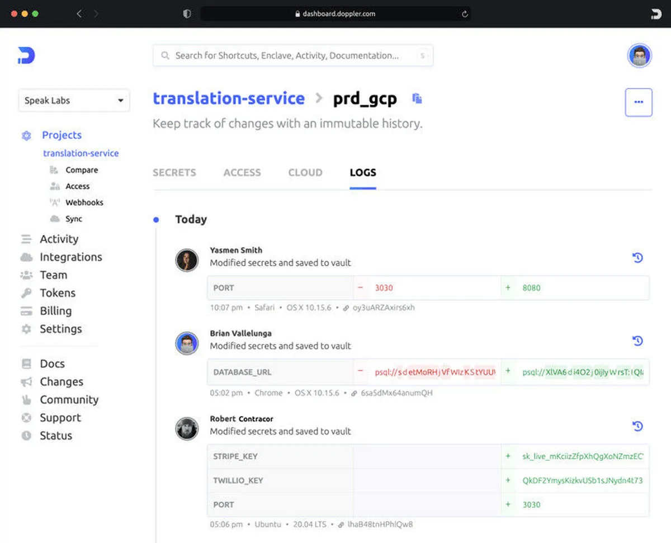Click the Activity list icon
This screenshot has height=543, width=671.
click(26, 239)
